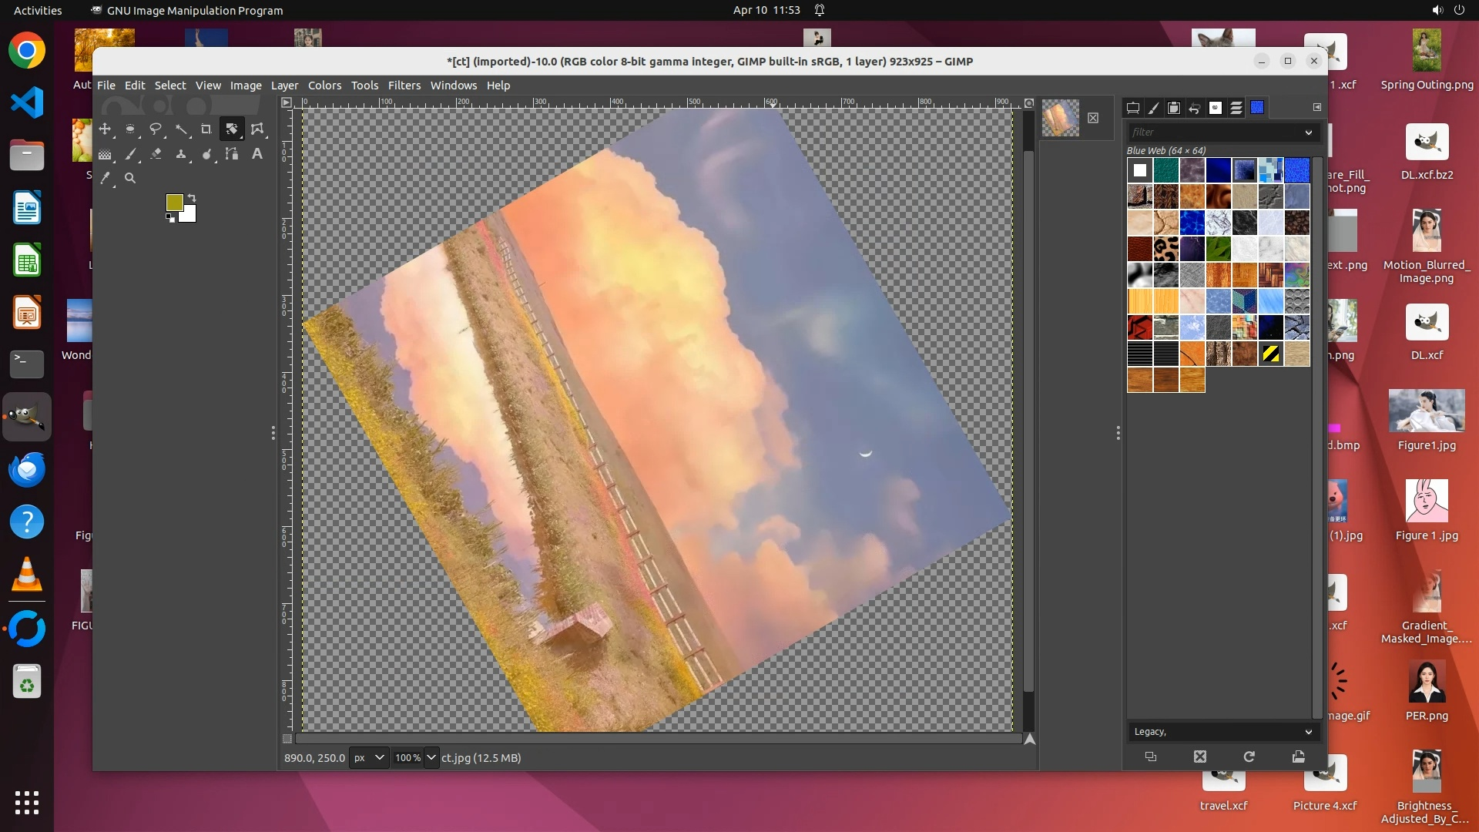Open the px unit dropdown
Viewport: 1479px width, 832px height.
pyautogui.click(x=368, y=757)
